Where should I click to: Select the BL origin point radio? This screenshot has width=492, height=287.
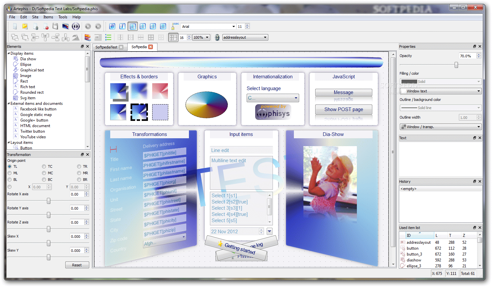tap(10, 180)
